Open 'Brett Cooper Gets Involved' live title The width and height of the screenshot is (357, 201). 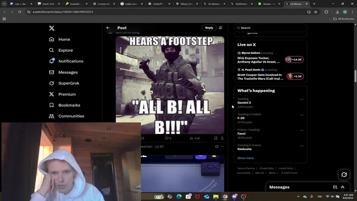260,77
